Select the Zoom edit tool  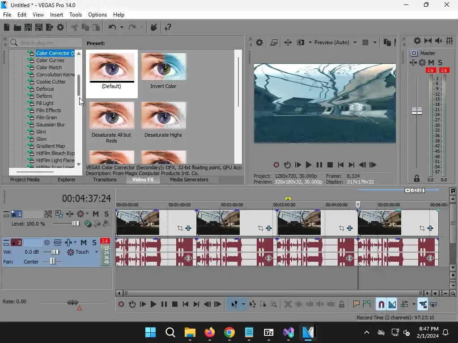274,305
